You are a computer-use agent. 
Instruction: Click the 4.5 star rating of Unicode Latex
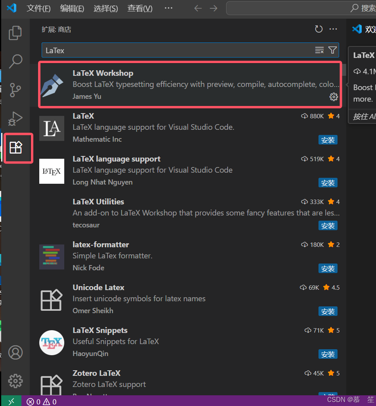coord(332,287)
